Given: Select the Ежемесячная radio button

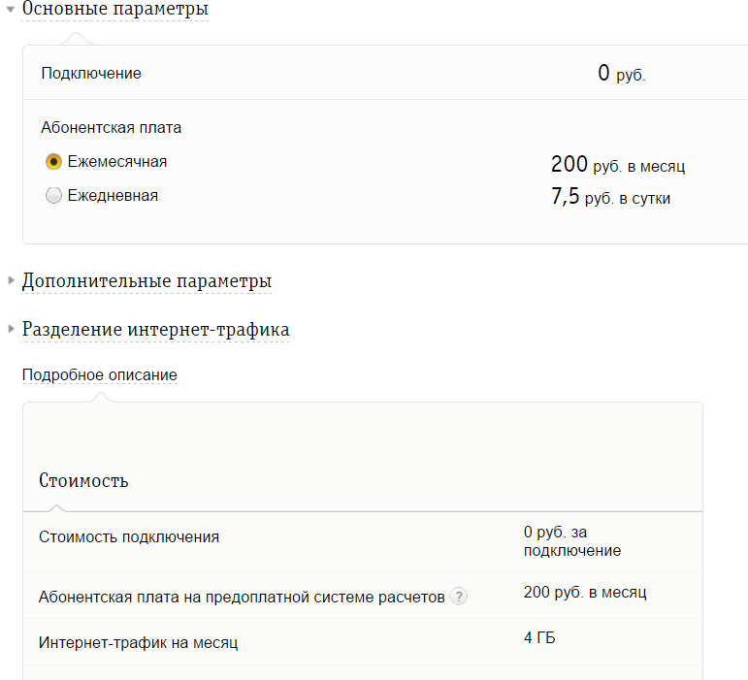Looking at the screenshot, I should pyautogui.click(x=53, y=162).
